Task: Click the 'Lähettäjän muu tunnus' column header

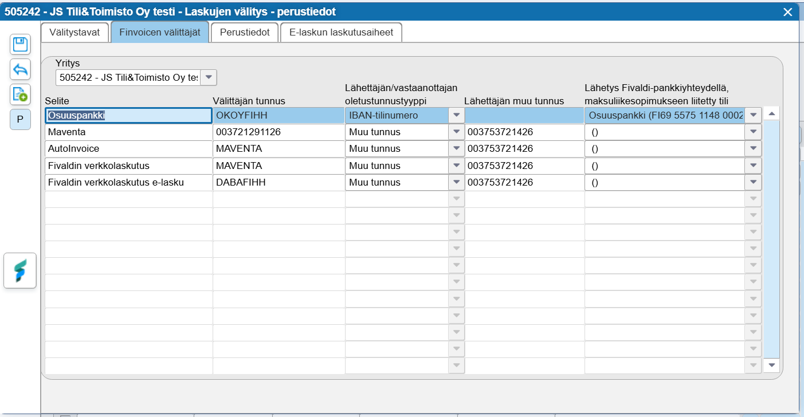Action: [514, 101]
